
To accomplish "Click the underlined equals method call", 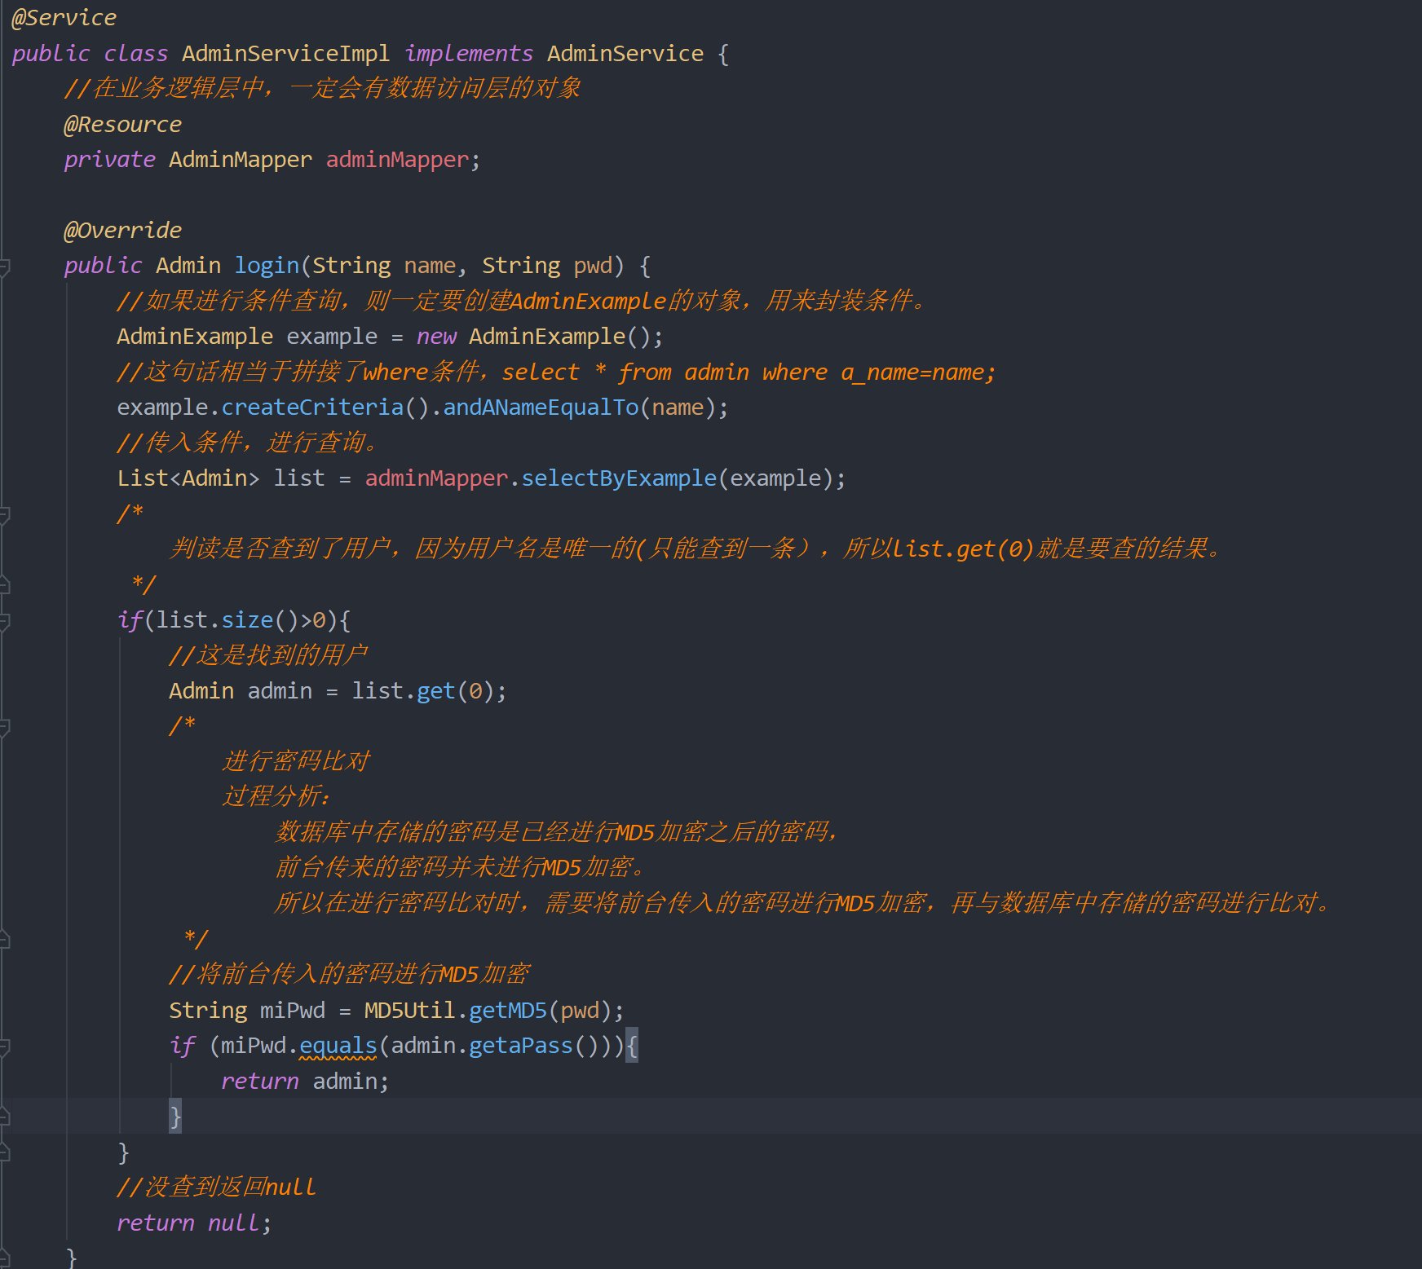I will coord(338,1046).
